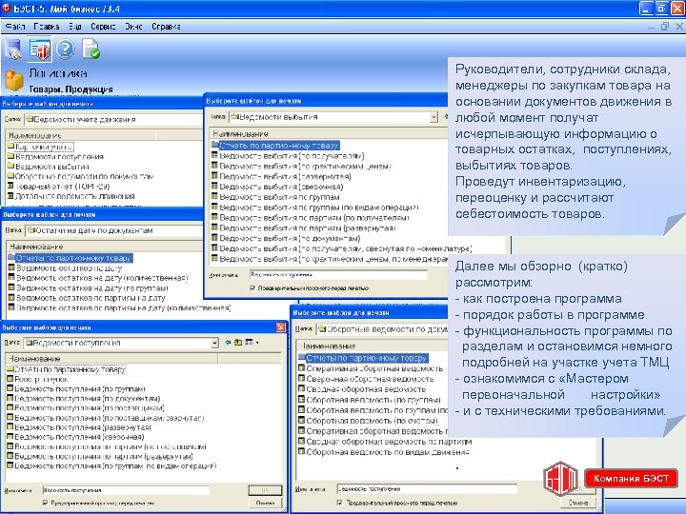Click Наименование column header in Ведомости выбытия dialog
The image size is (686, 514).
click(329, 134)
